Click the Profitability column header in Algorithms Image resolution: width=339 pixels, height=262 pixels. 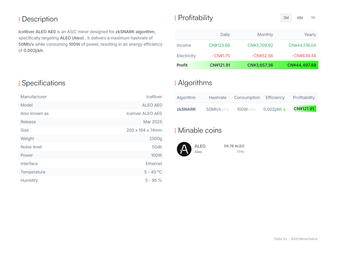(304, 97)
